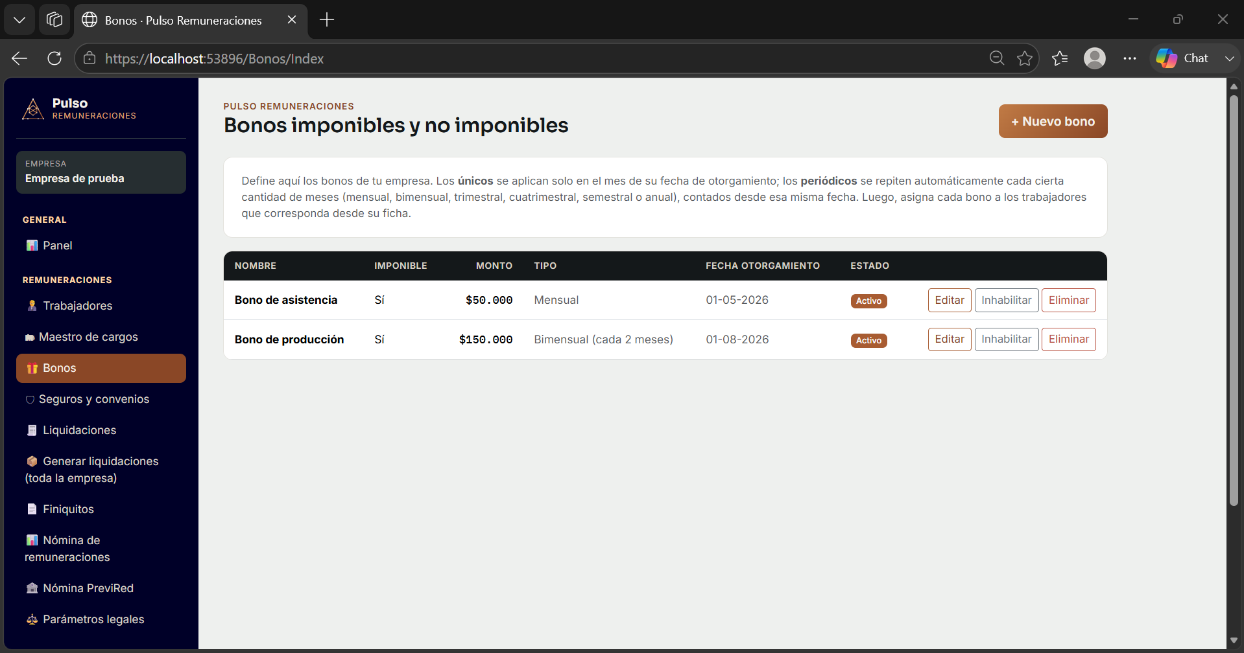
Task: Click the Activo badge for Bono de producción
Action: pos(868,340)
